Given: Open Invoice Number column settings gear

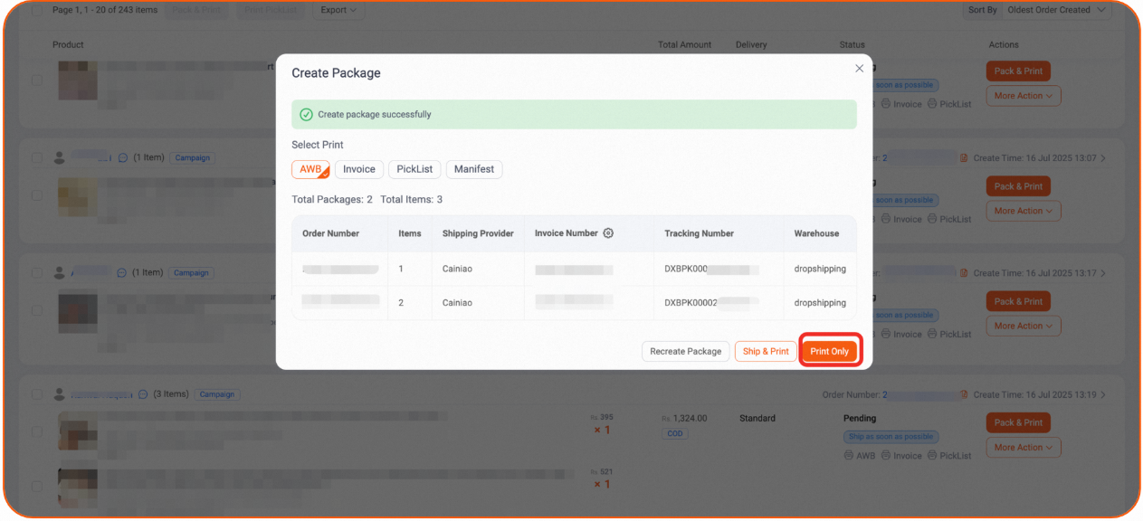Looking at the screenshot, I should click(608, 233).
